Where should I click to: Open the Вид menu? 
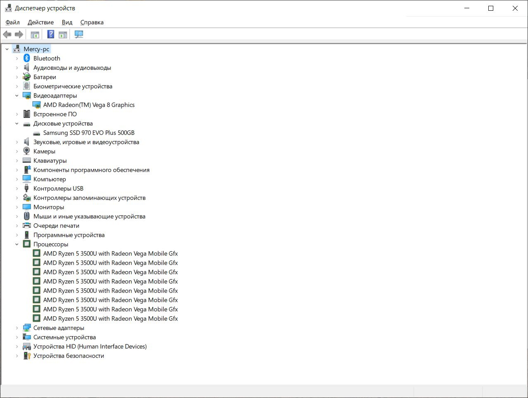67,22
